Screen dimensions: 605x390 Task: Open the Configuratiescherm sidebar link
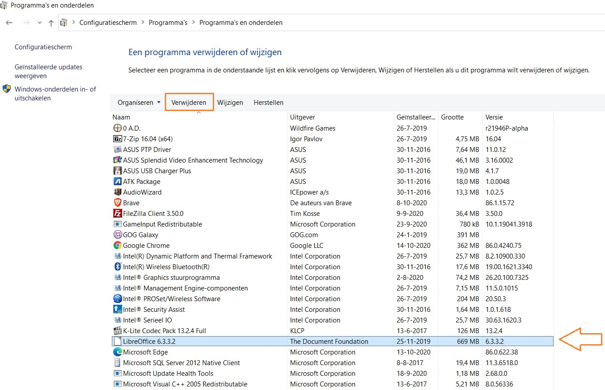click(43, 47)
